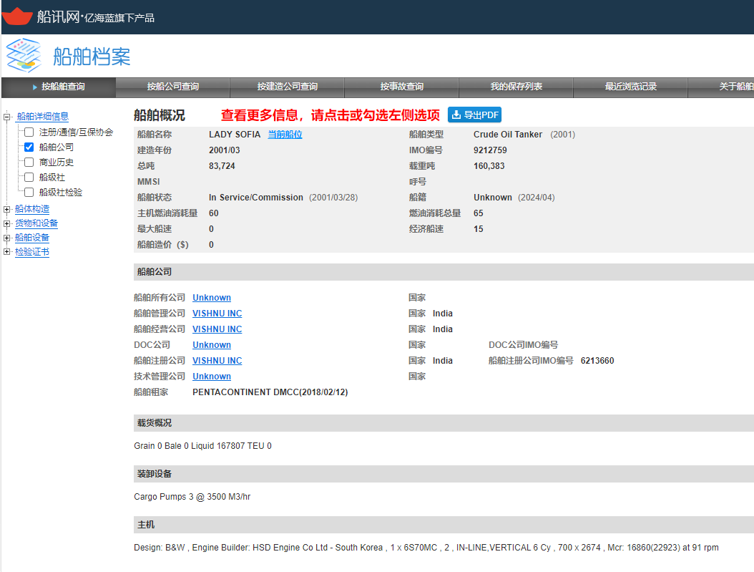Expand the 货物和设备 tree node
Viewport: 754px width, 572px height.
click(6, 223)
